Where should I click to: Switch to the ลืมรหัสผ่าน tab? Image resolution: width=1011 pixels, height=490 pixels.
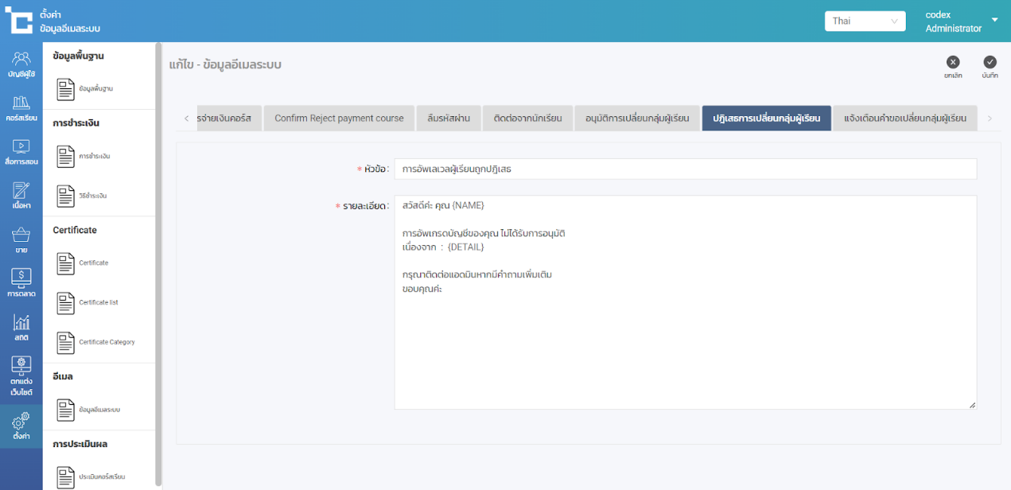pos(449,119)
